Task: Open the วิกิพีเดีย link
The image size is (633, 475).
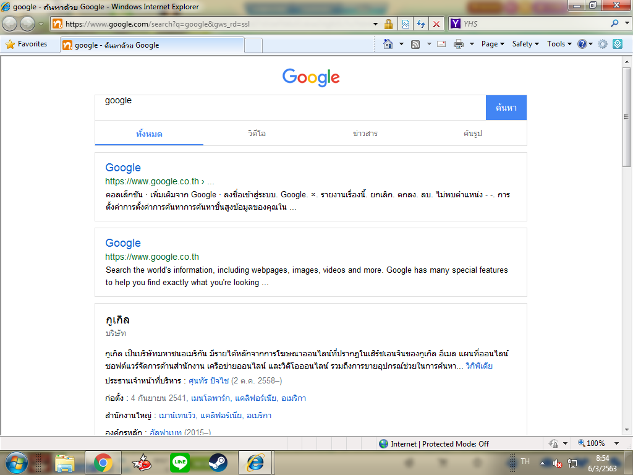Action: pyautogui.click(x=479, y=366)
